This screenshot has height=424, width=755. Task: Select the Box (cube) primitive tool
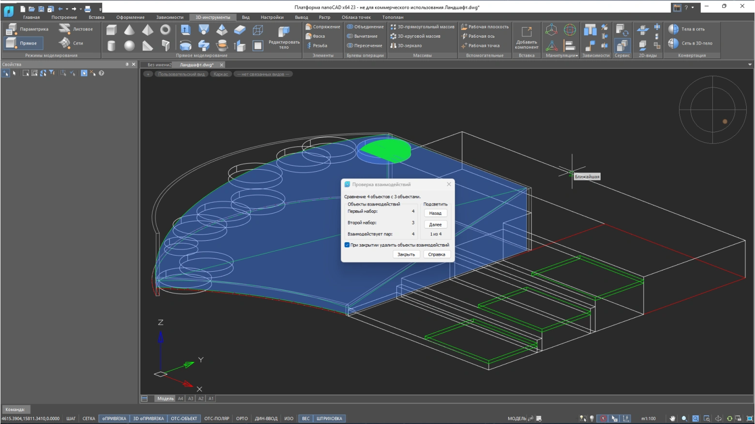(111, 30)
